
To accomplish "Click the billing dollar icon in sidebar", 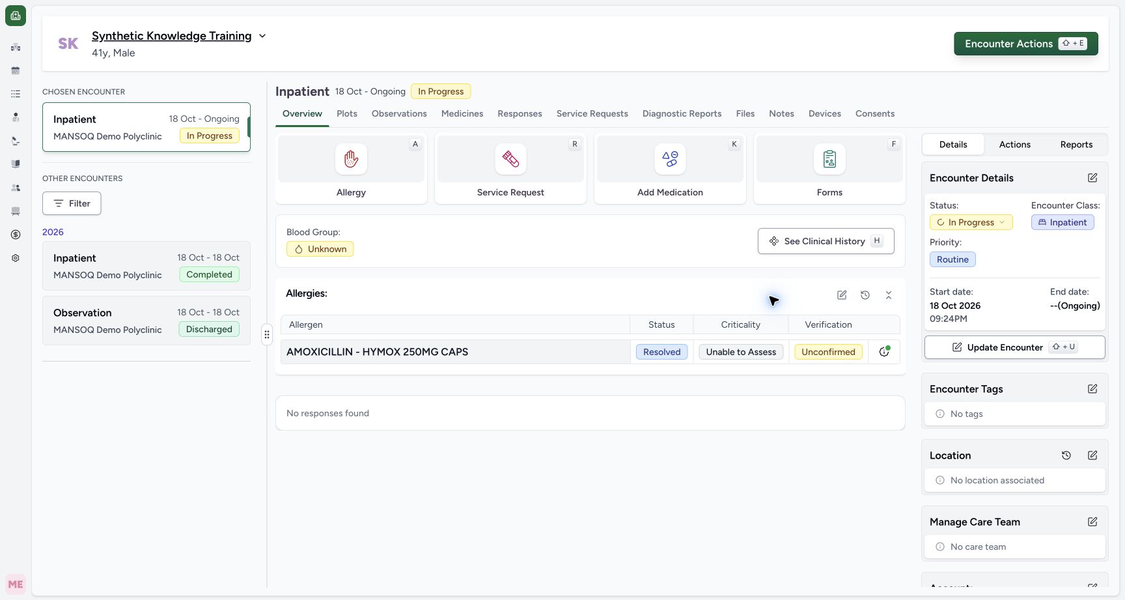I will [x=16, y=235].
